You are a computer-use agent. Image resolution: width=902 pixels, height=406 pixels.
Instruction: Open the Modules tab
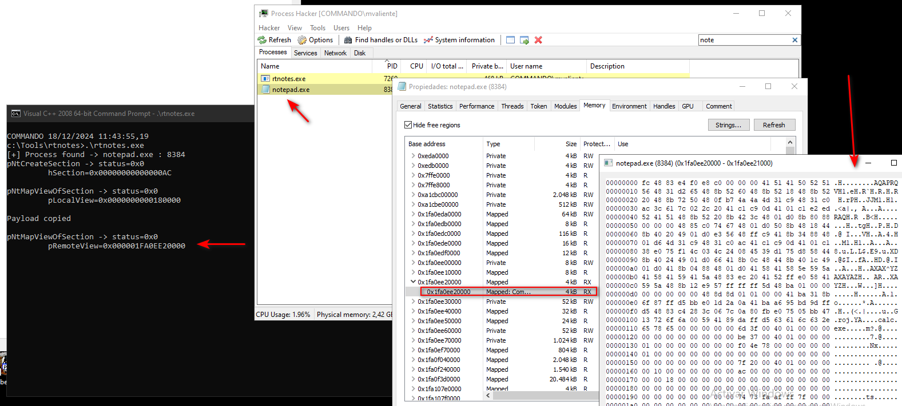pos(565,106)
